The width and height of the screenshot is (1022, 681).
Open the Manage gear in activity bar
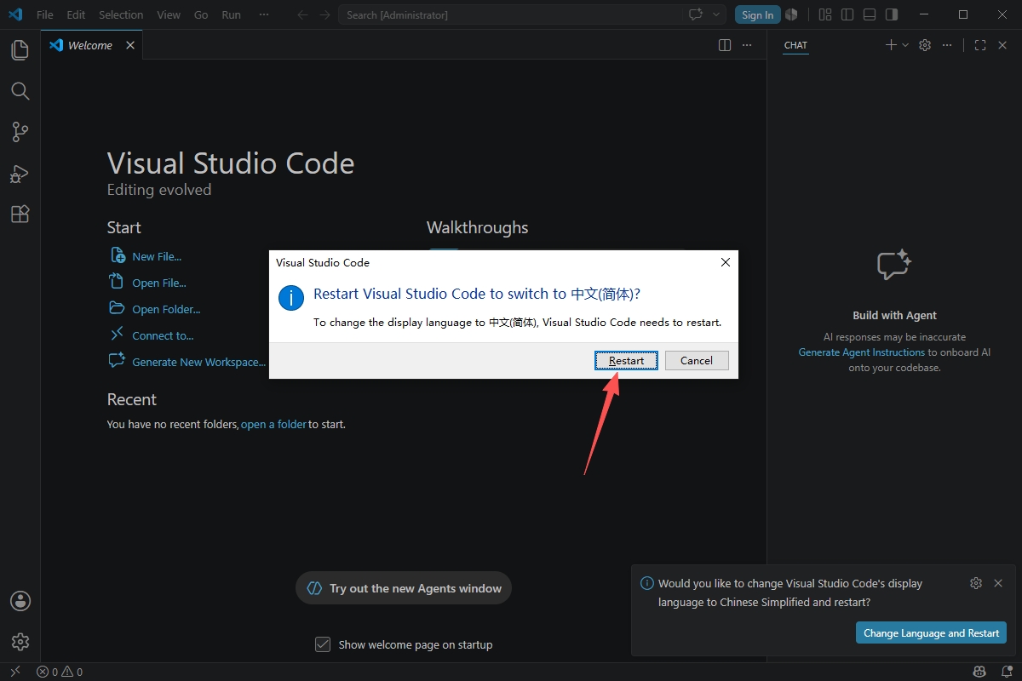click(x=20, y=642)
